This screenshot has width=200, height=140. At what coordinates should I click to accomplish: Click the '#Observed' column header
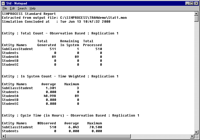pos(47,123)
